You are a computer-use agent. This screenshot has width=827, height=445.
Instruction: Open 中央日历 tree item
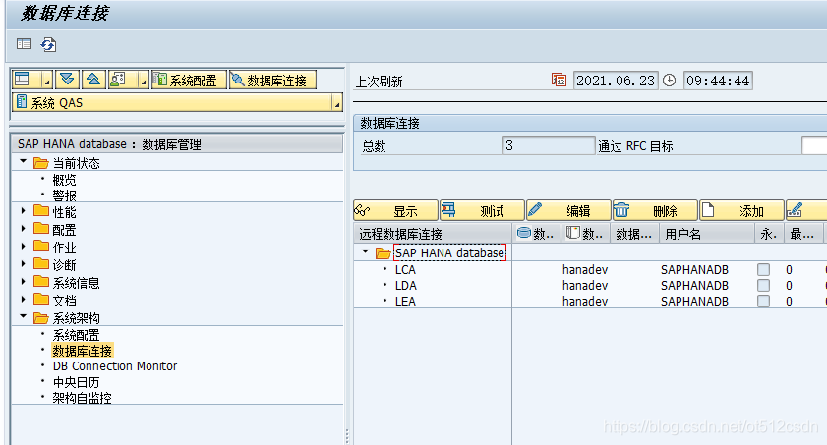point(76,382)
